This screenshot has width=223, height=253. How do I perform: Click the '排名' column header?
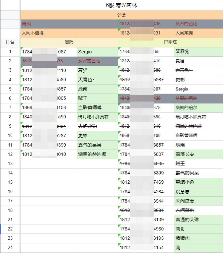10,42
